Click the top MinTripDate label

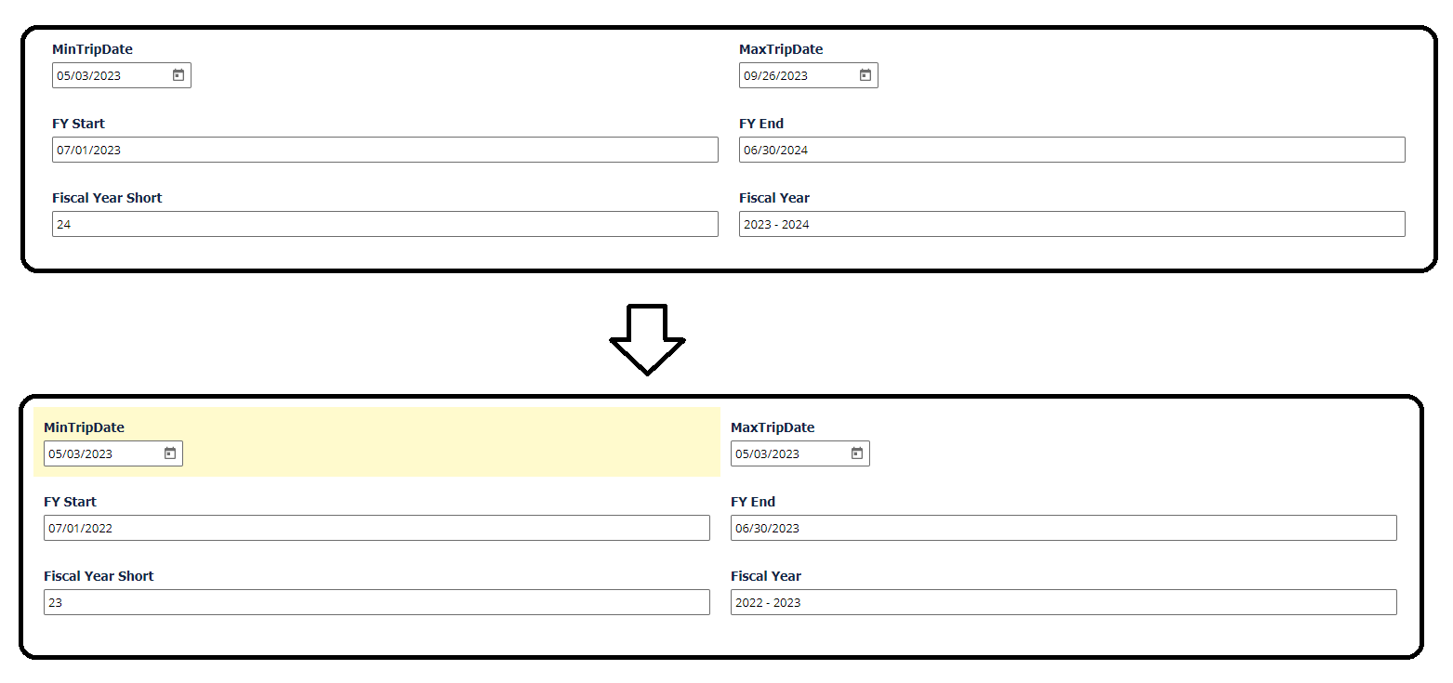93,49
